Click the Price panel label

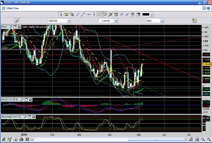coord(4,27)
